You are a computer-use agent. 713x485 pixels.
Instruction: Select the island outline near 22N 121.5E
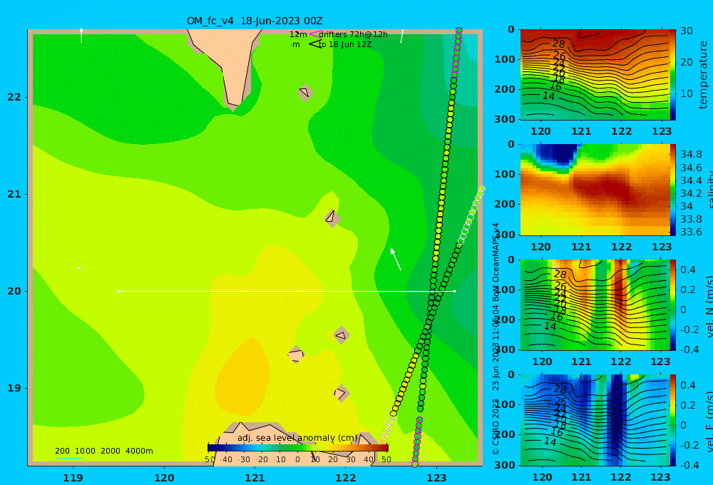(305, 92)
